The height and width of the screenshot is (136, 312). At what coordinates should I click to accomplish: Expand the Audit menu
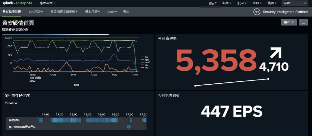[112, 12]
